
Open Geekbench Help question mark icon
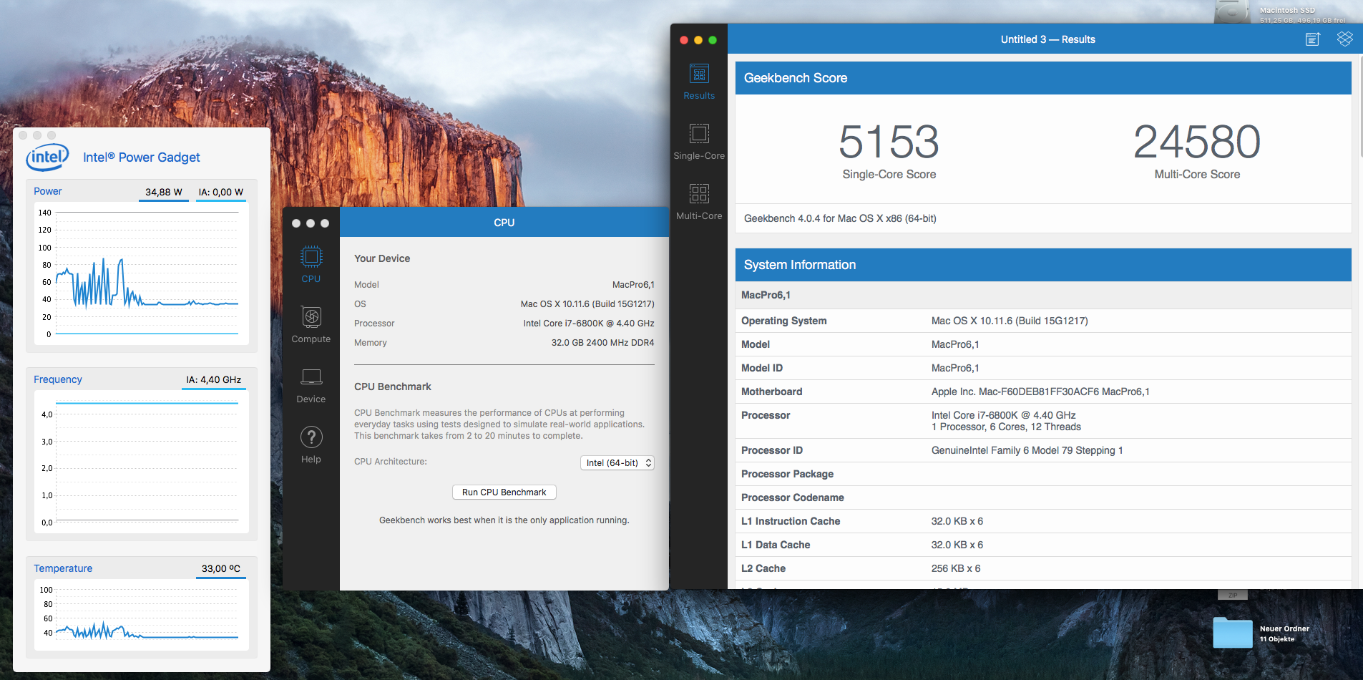pos(311,437)
